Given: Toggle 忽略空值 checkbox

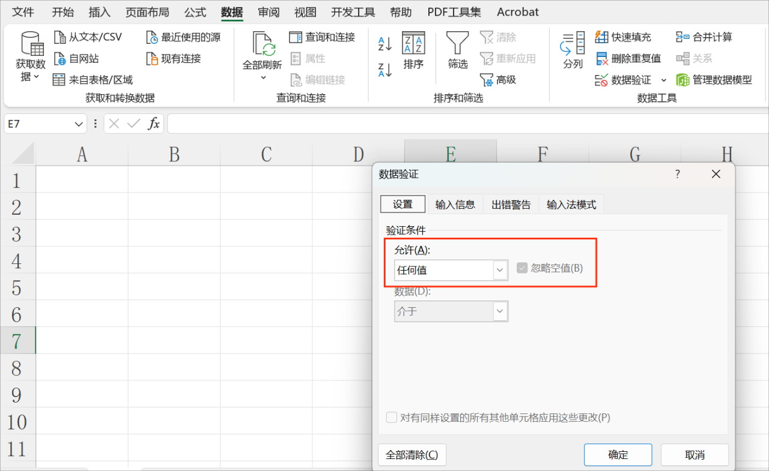Looking at the screenshot, I should pyautogui.click(x=521, y=268).
